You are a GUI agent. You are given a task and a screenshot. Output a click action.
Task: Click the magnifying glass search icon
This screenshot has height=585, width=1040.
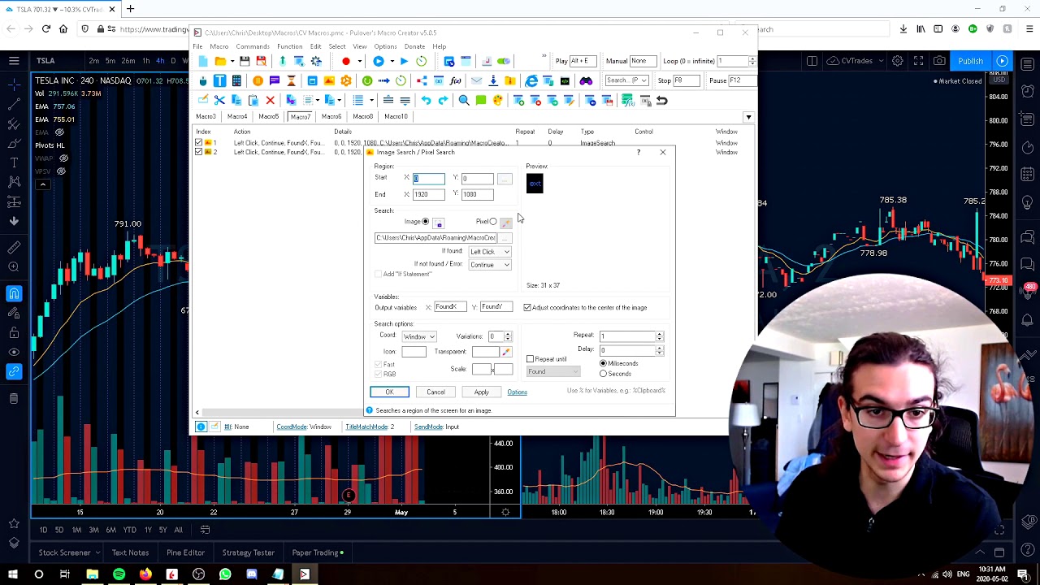pos(464,100)
